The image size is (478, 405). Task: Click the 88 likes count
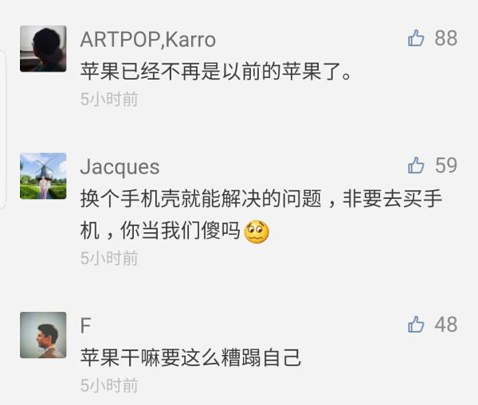(446, 38)
